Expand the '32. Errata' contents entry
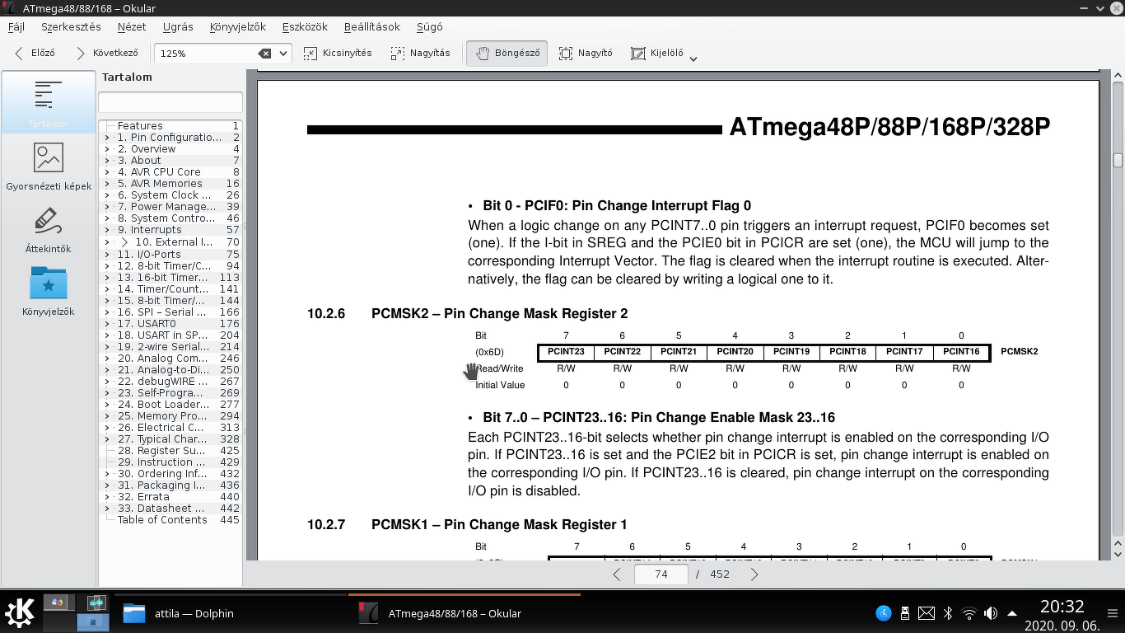 tap(107, 497)
